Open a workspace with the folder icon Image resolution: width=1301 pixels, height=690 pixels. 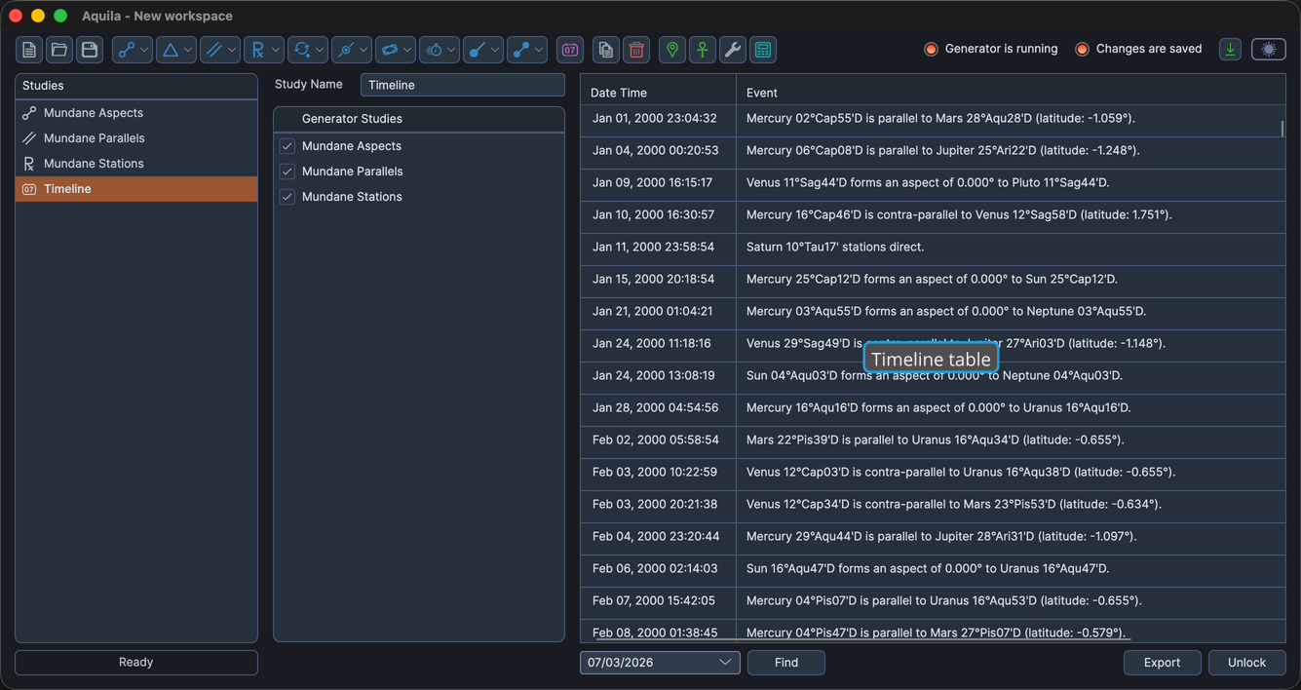coord(59,50)
